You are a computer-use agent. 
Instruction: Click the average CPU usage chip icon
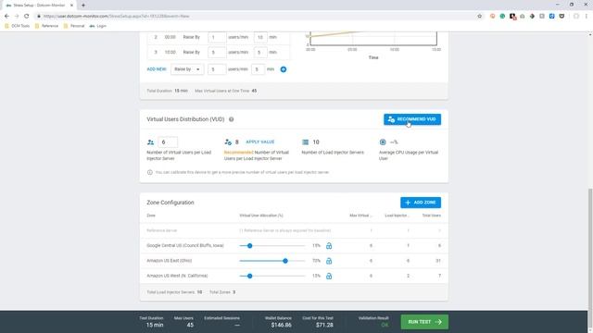[383, 142]
